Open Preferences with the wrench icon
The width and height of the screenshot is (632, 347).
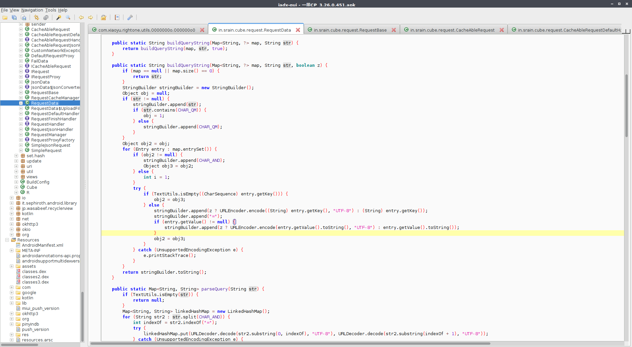130,17
